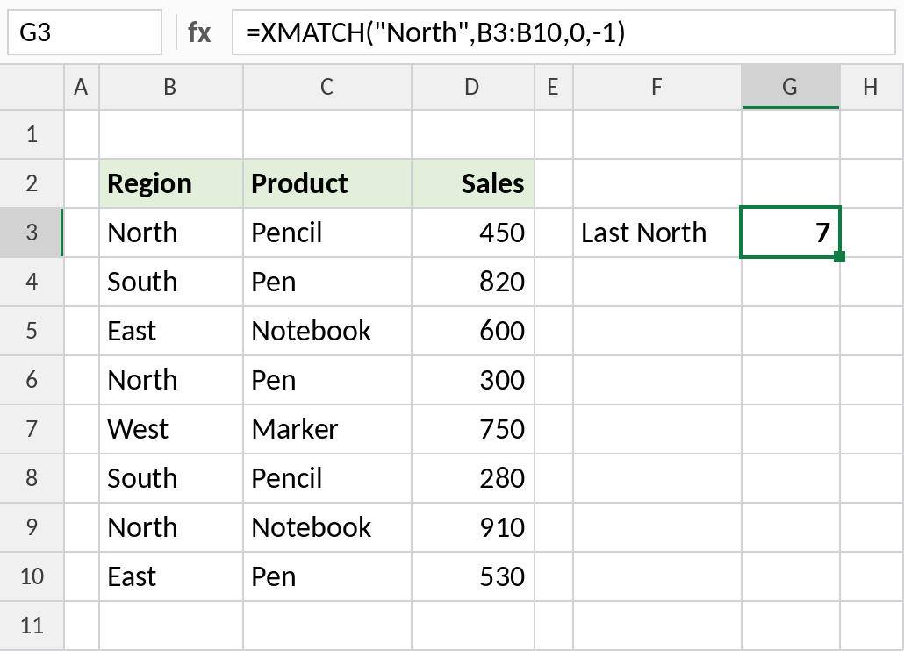Select row 7 header
This screenshot has height=651, width=904.
[x=32, y=429]
